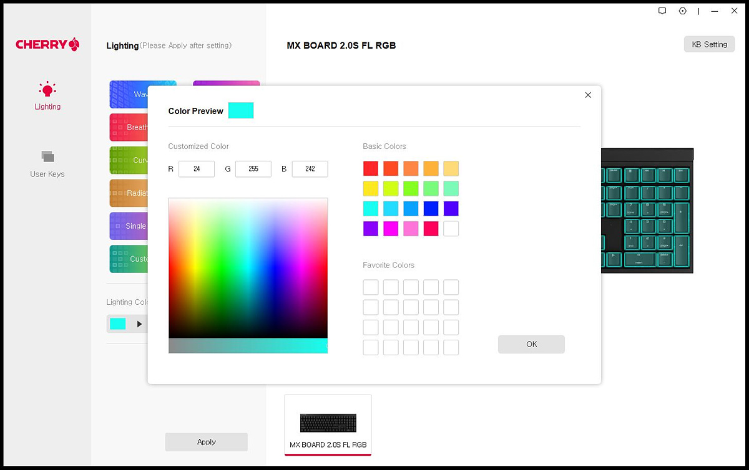Click the R value input field
749x470 pixels.
coord(197,169)
